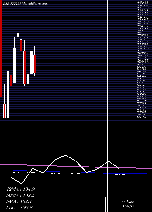This screenshot has width=152, height=212.
Task: Select the 12MA : 104.9 readout
Action: [x=20, y=189]
